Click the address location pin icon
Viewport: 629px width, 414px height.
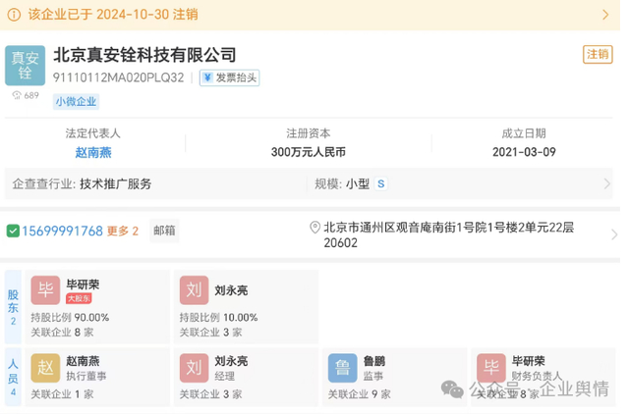[x=314, y=228]
